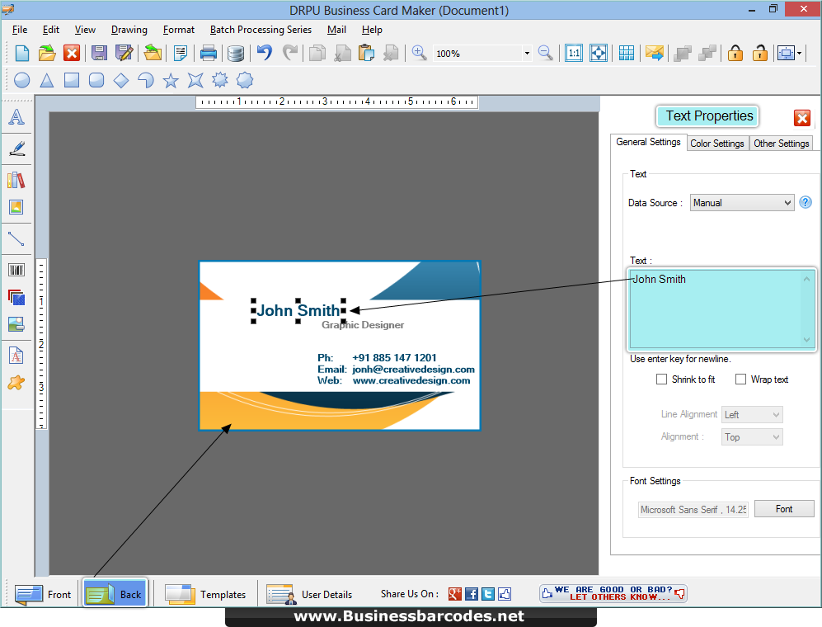Click the closed padlock lock icon
Screen dimensions: 822x627
(735, 53)
